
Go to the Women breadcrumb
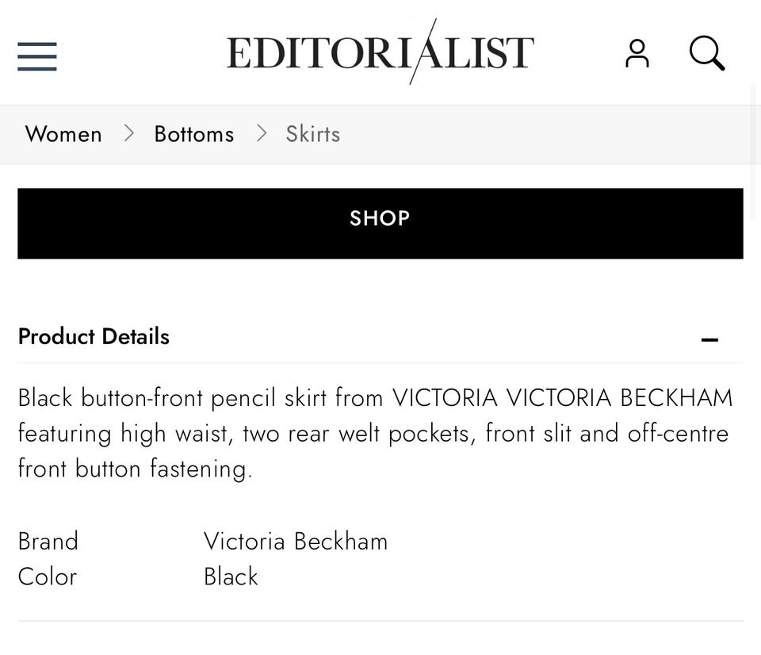(63, 134)
